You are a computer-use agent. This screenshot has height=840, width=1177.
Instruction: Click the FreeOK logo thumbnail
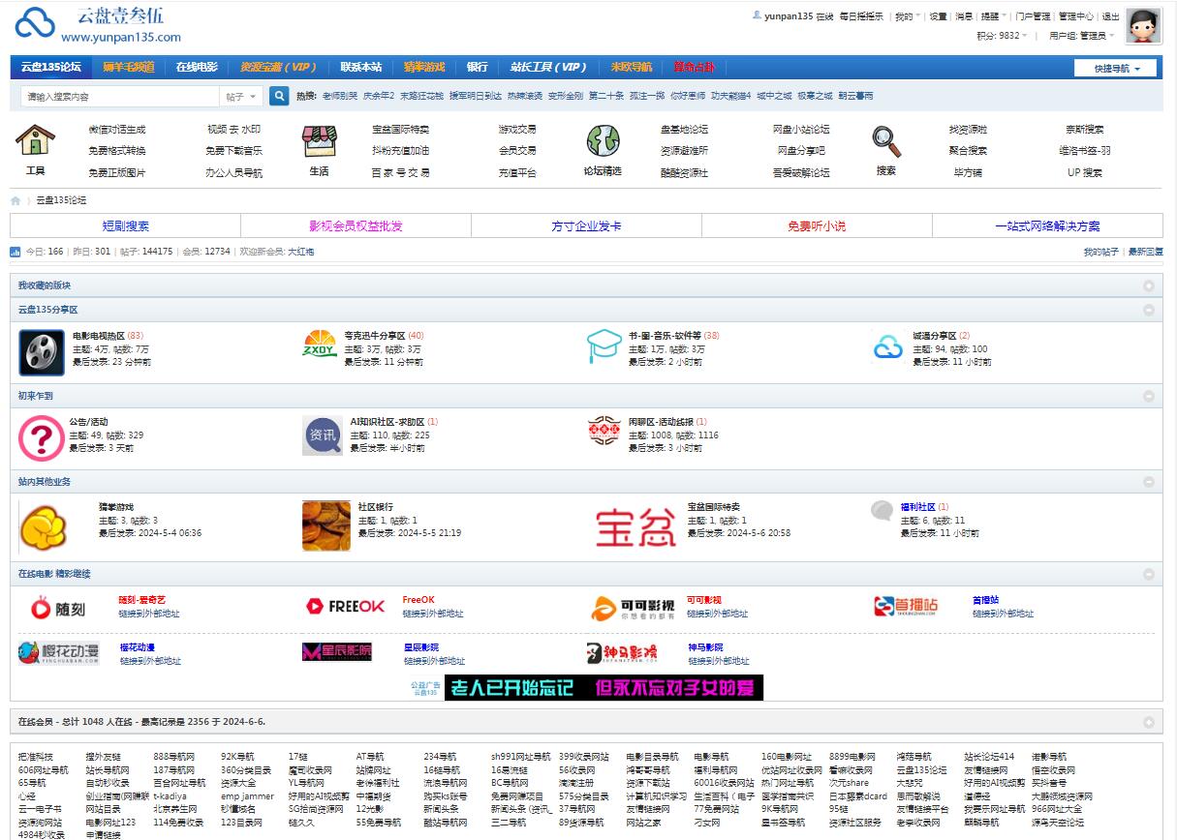(346, 606)
